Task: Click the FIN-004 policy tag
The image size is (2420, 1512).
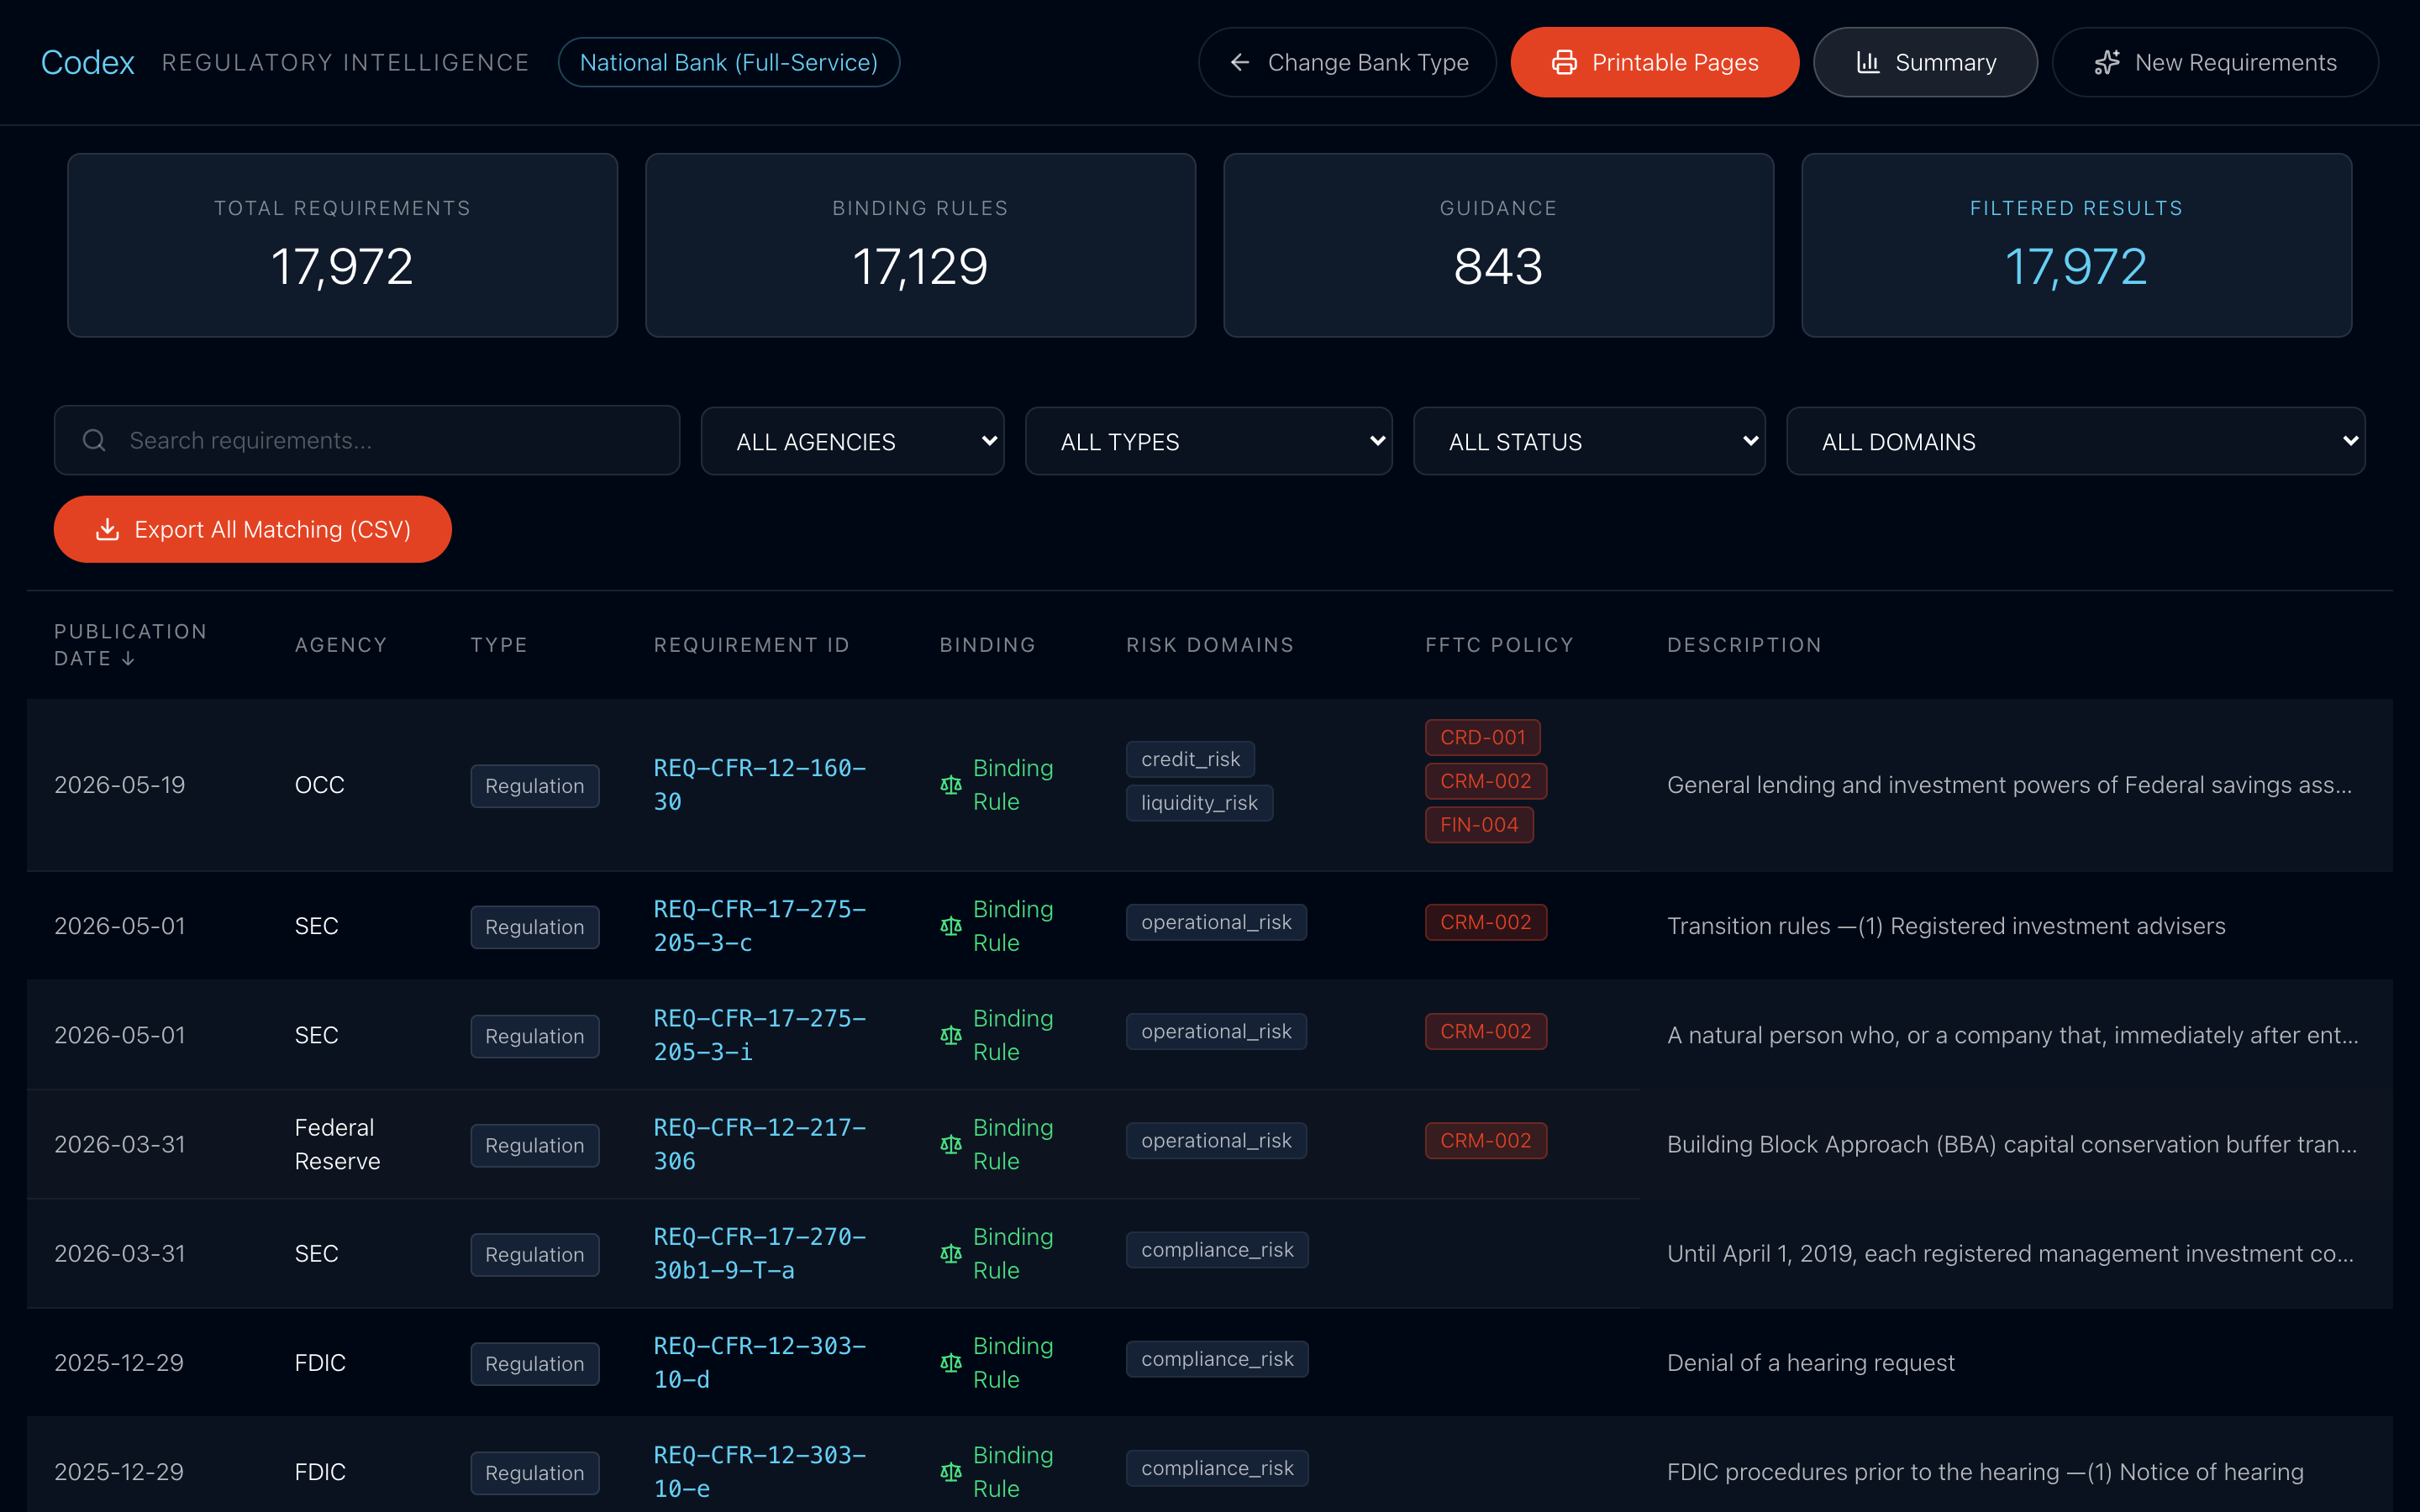Action: click(1479, 825)
